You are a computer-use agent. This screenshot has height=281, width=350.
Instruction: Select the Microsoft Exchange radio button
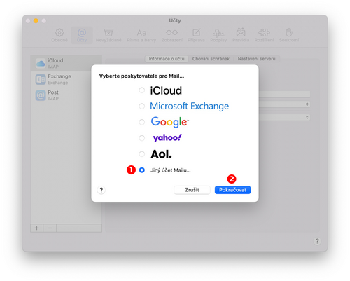[x=141, y=106]
